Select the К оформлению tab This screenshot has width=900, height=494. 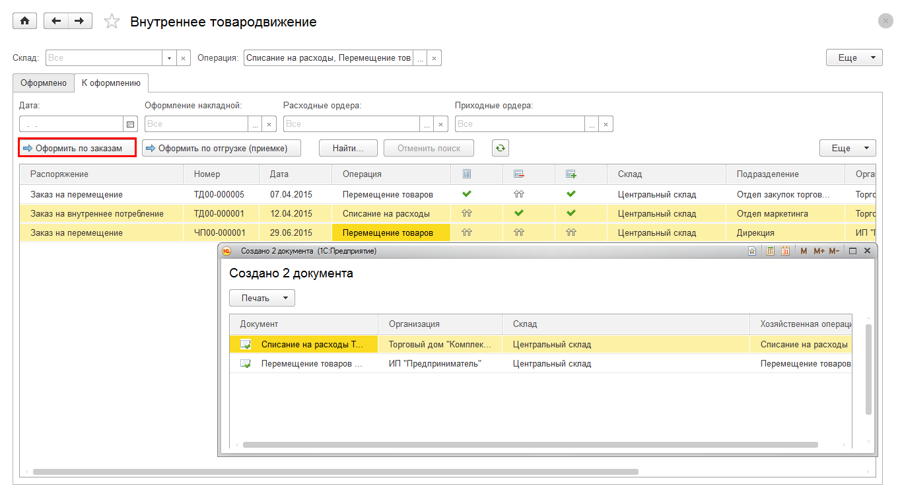(111, 83)
